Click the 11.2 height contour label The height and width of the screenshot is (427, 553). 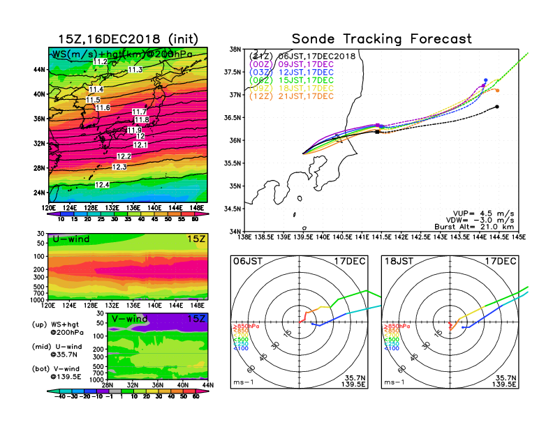pyautogui.click(x=100, y=61)
